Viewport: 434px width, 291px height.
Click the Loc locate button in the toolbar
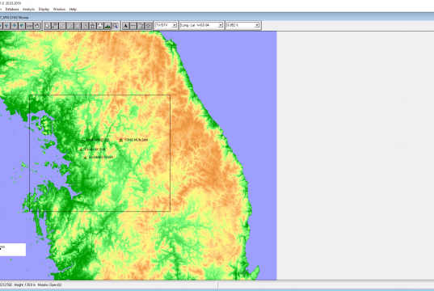click(x=29, y=26)
